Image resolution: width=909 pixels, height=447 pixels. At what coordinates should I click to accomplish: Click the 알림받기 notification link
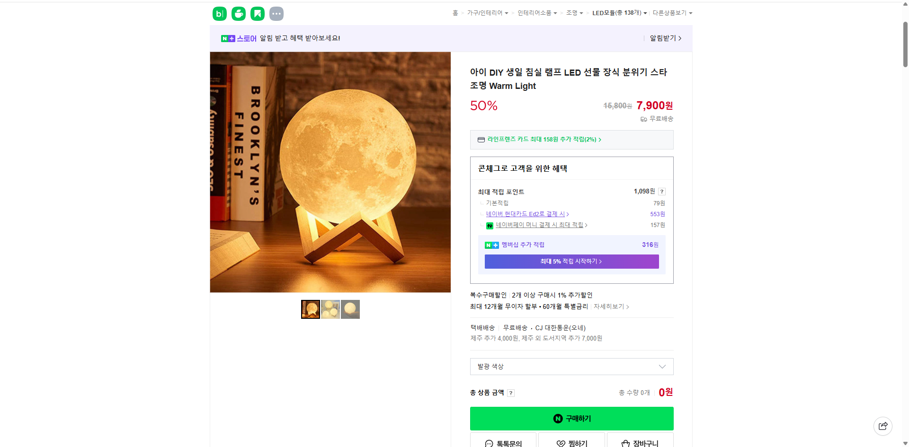(x=664, y=38)
